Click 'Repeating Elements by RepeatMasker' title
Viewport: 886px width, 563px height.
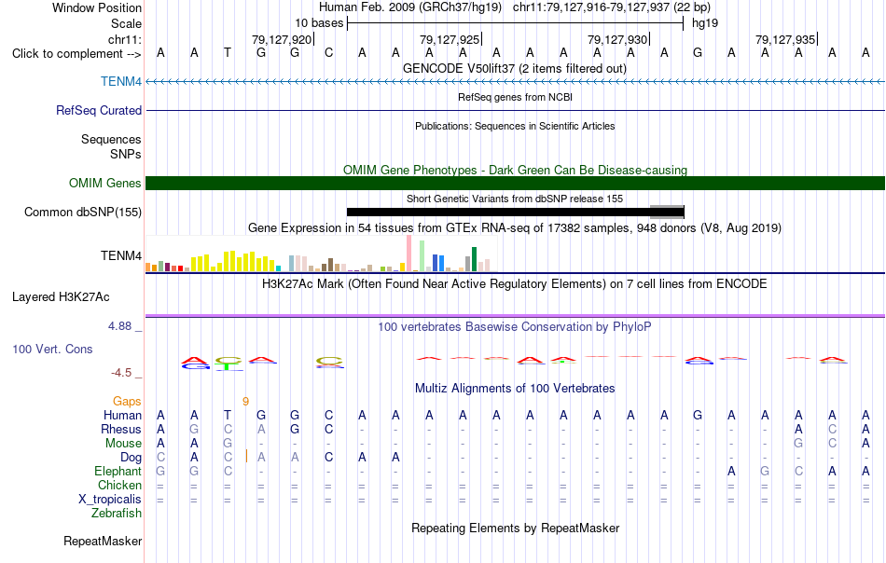point(516,528)
